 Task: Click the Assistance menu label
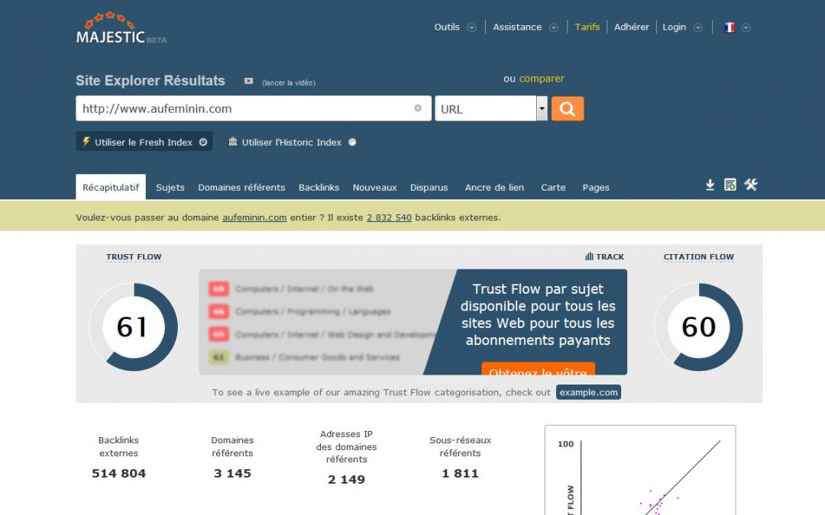[517, 27]
